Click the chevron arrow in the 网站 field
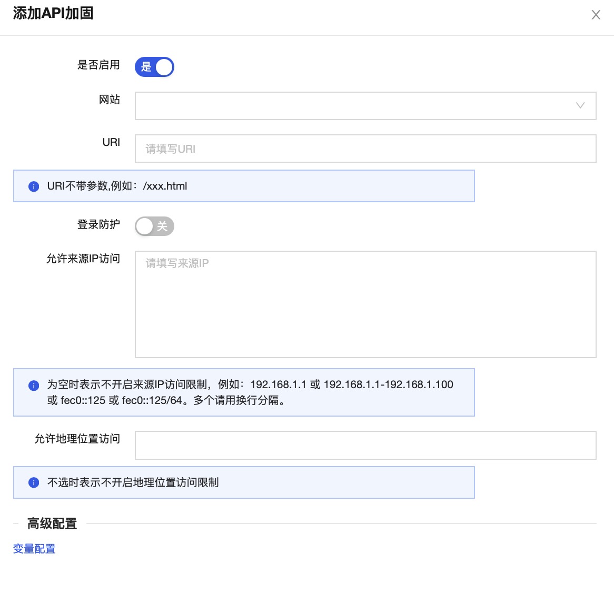The height and width of the screenshot is (592, 614). pos(580,106)
